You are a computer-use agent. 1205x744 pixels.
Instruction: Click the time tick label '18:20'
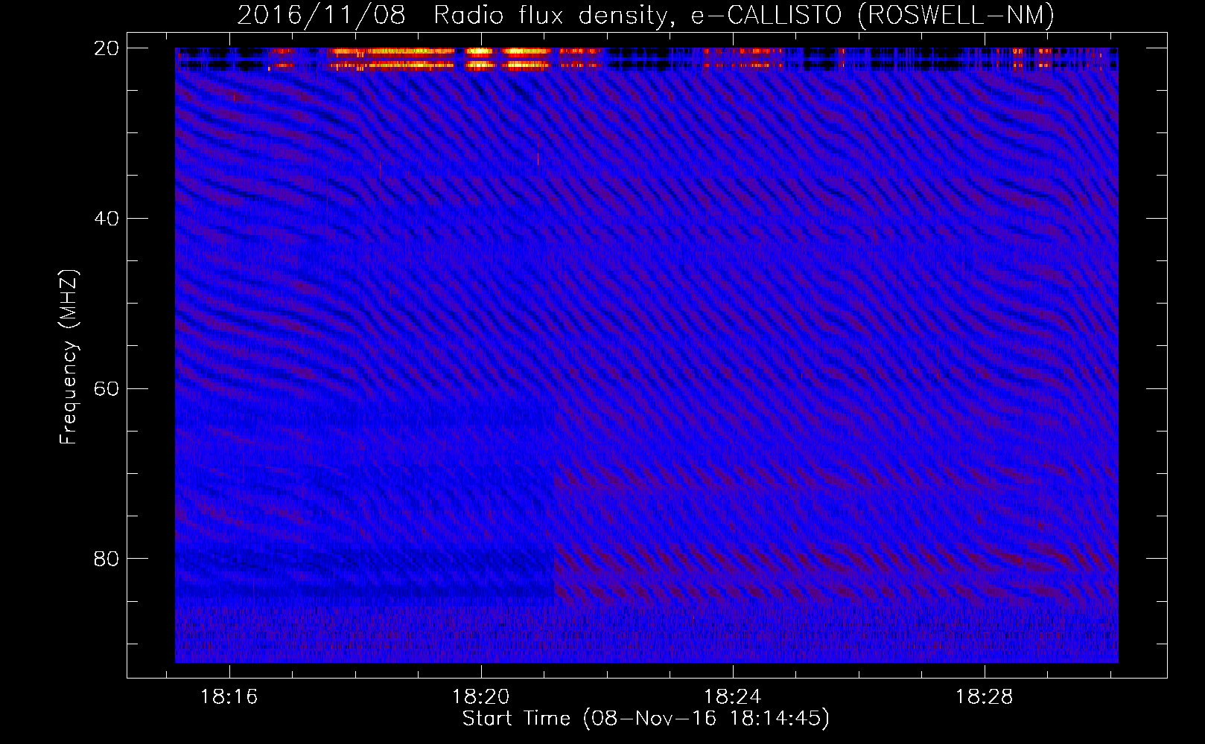coord(481,697)
